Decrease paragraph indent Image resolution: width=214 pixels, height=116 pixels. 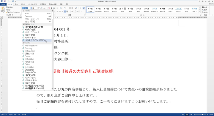pyautogui.click(x=70, y=8)
